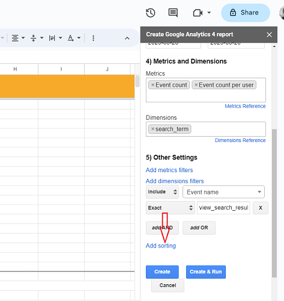Open the three-dot more options menu
The height and width of the screenshot is (301, 284).
[93, 38]
